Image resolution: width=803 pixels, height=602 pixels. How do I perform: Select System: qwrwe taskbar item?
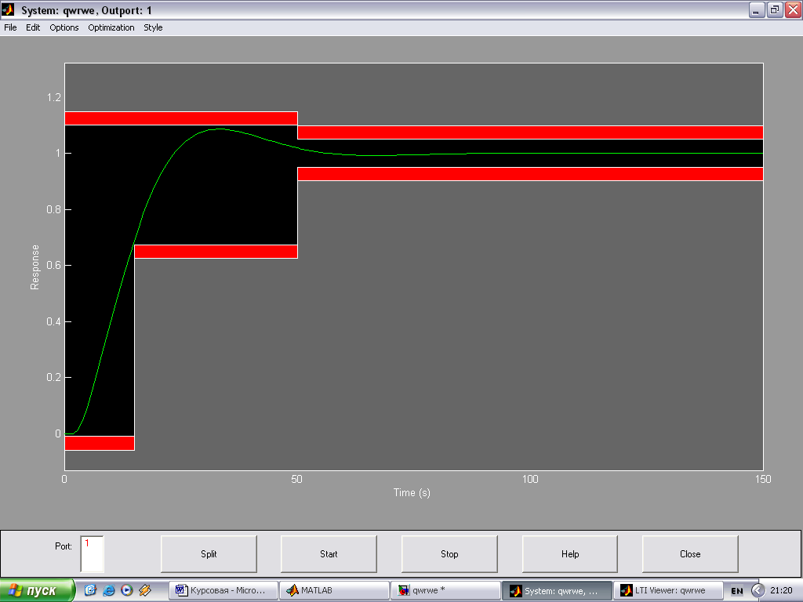[557, 591]
